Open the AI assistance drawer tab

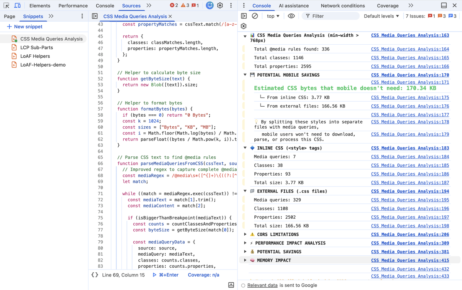pos(294,6)
